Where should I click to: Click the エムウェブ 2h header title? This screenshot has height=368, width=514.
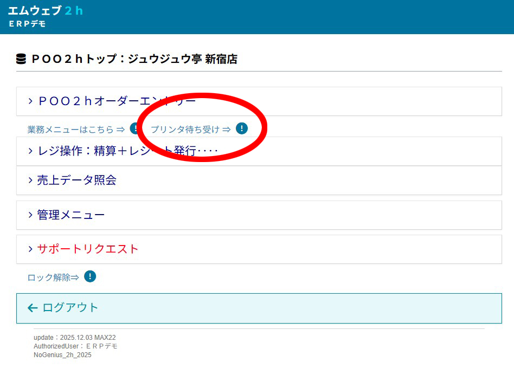pyautogui.click(x=46, y=10)
